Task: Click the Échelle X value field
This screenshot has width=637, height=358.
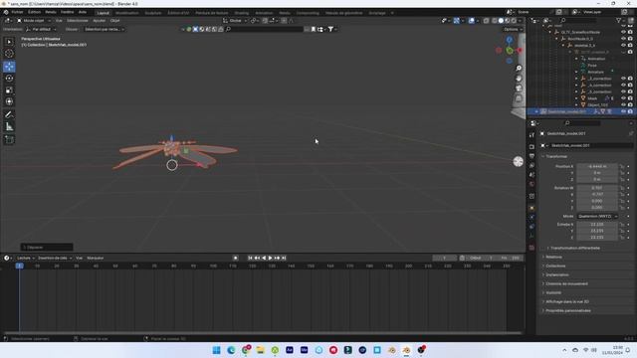Action: [x=597, y=224]
